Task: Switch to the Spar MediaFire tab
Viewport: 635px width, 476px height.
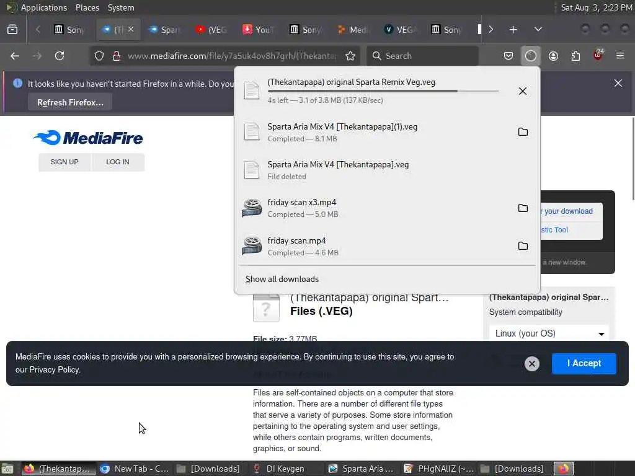Action: (x=164, y=30)
